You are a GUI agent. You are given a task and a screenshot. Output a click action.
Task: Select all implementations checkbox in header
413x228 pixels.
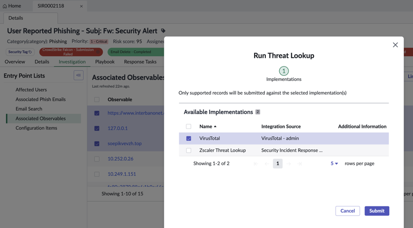click(188, 126)
